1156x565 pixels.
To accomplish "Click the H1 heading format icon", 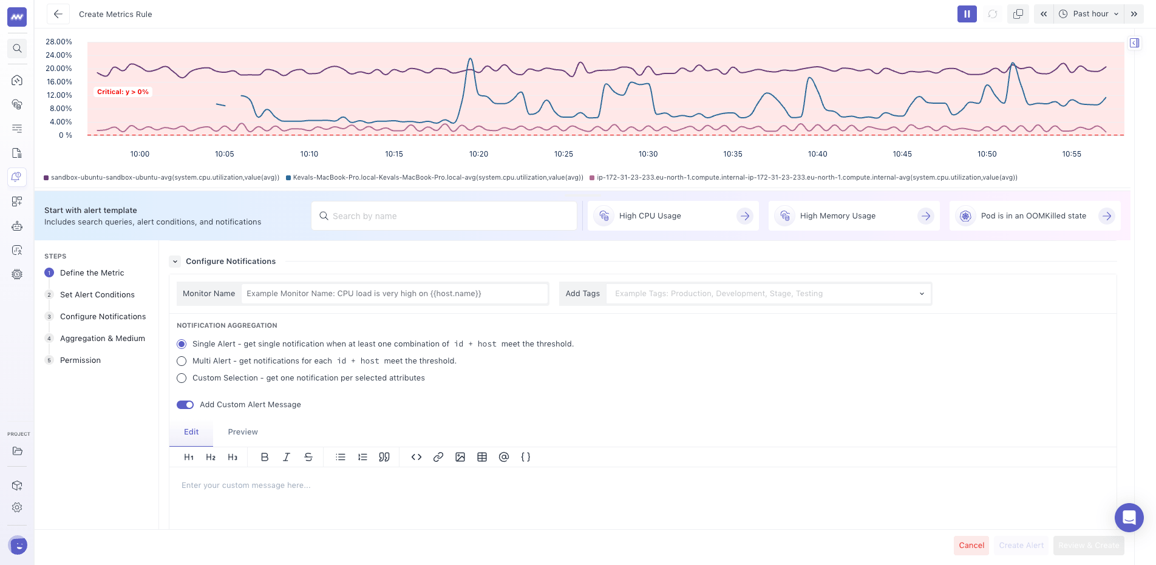I will pyautogui.click(x=189, y=457).
